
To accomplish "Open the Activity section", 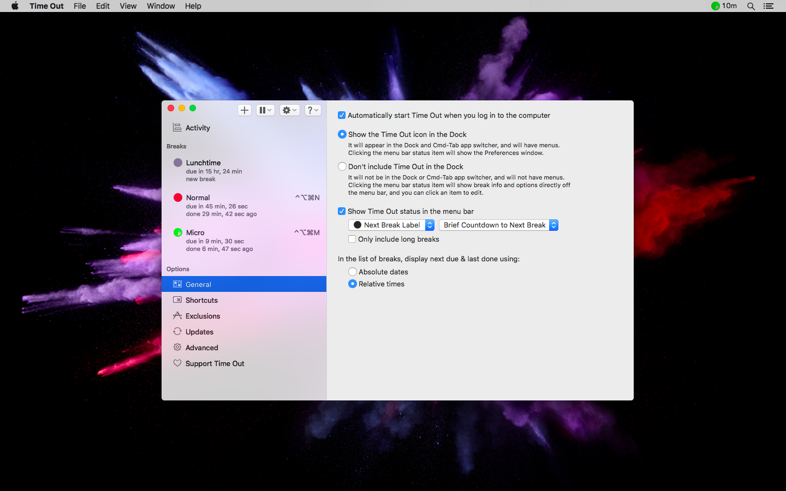I will pos(244,128).
